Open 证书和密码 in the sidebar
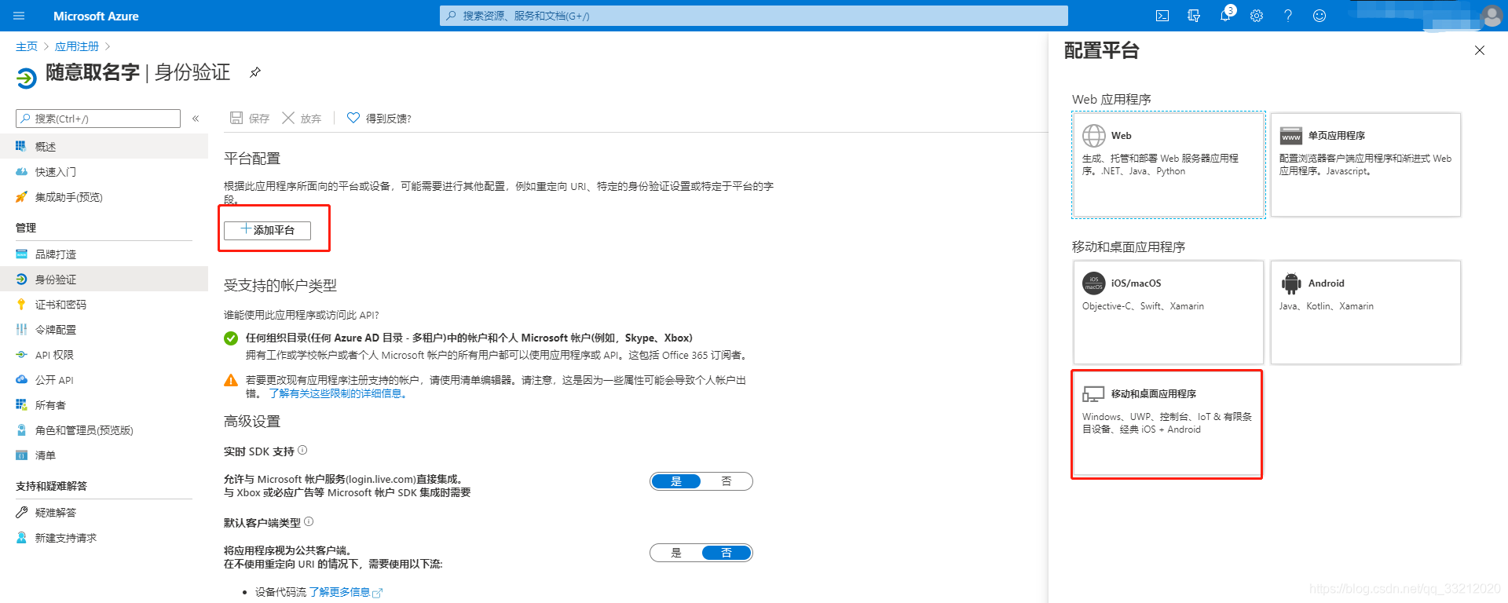Viewport: 1508px width, 603px height. 60,305
